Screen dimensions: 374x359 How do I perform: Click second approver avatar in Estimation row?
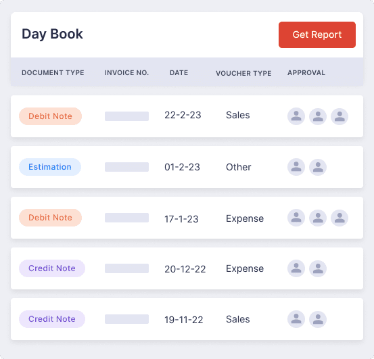(x=318, y=167)
